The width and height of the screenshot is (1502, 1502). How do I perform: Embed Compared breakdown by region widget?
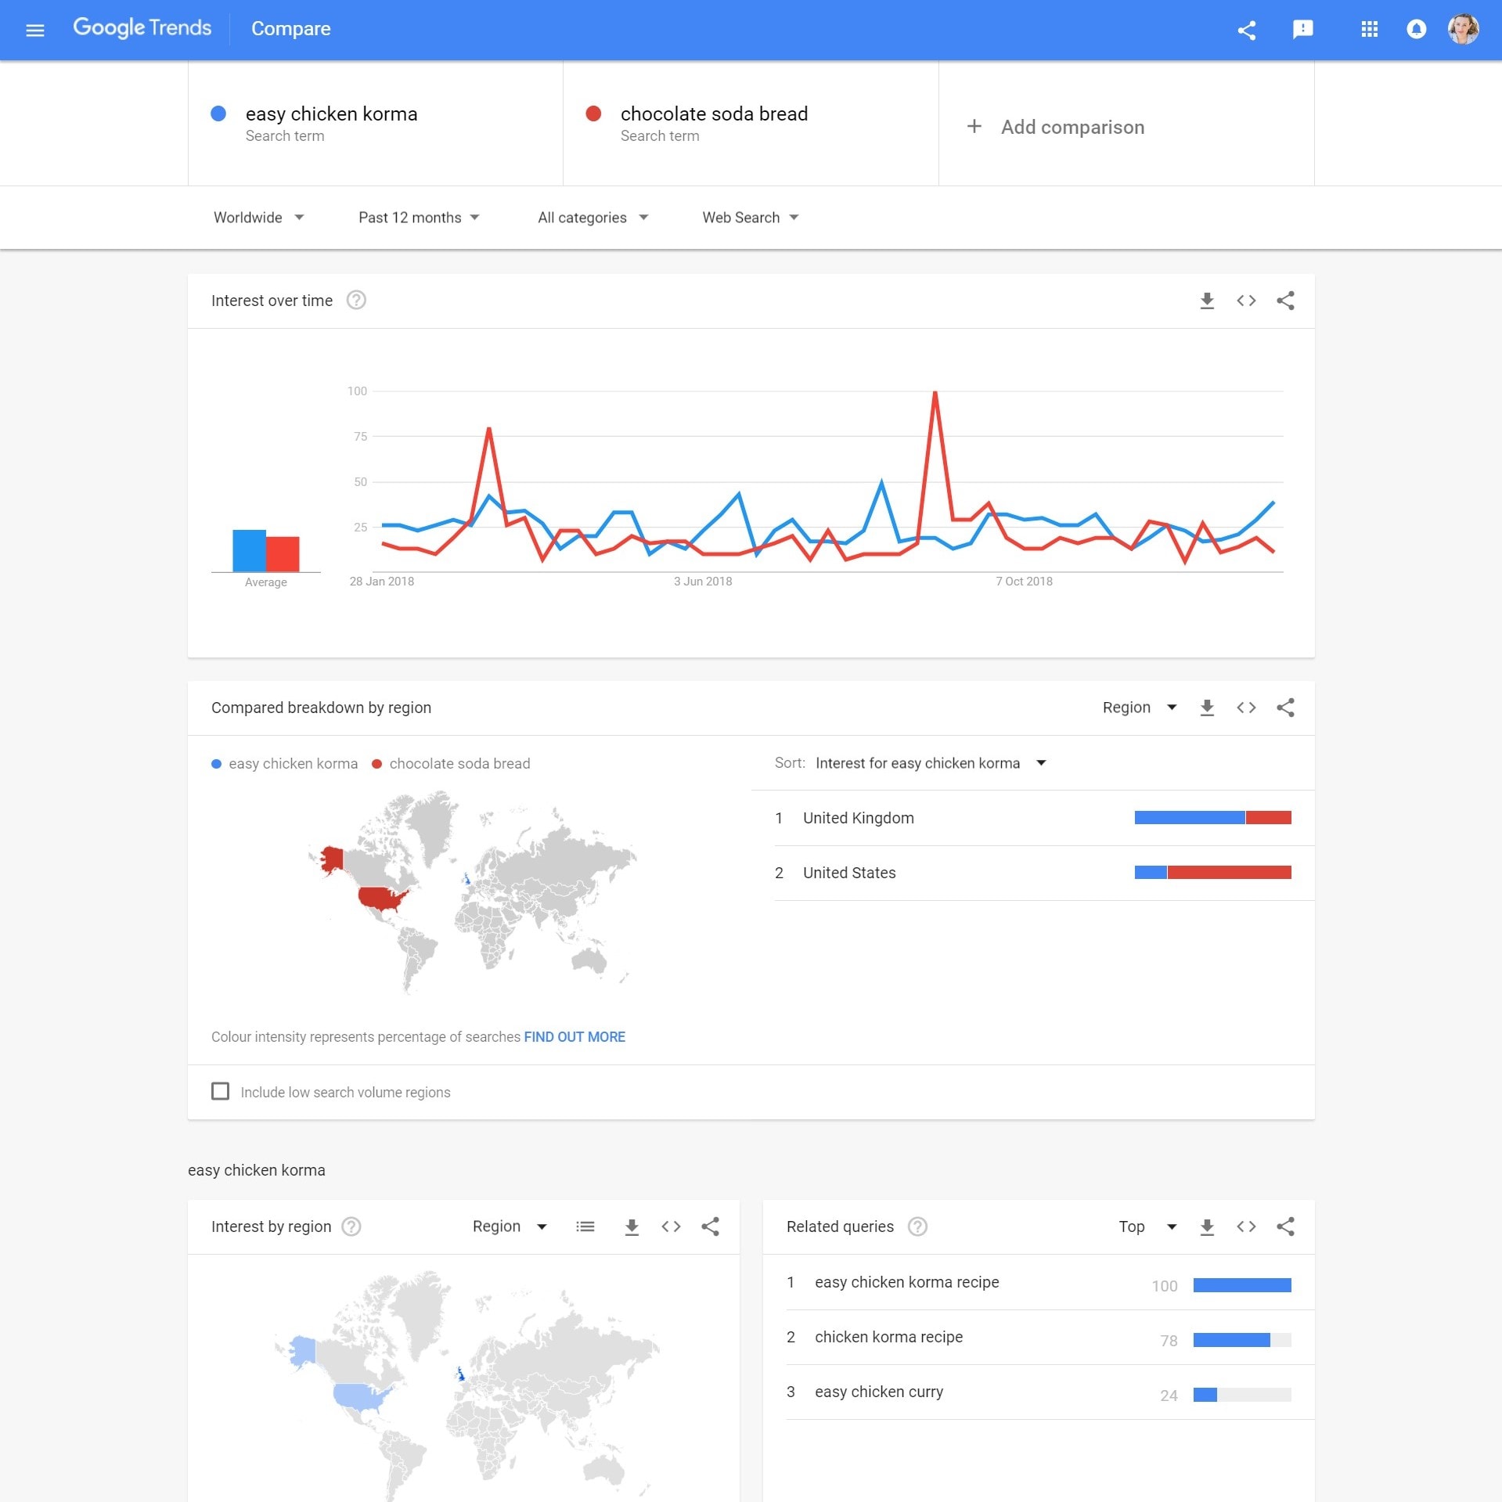pos(1246,708)
